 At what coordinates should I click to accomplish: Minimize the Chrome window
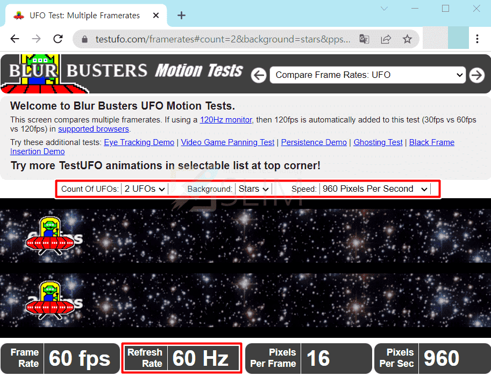415,9
